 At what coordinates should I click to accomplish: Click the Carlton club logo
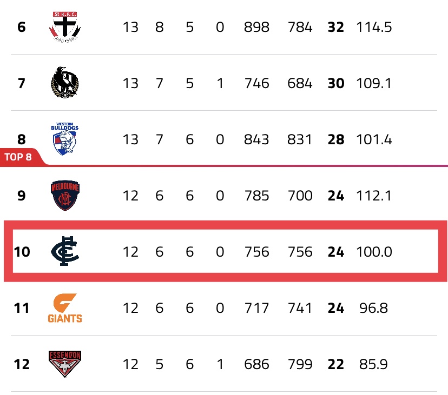tap(65, 252)
